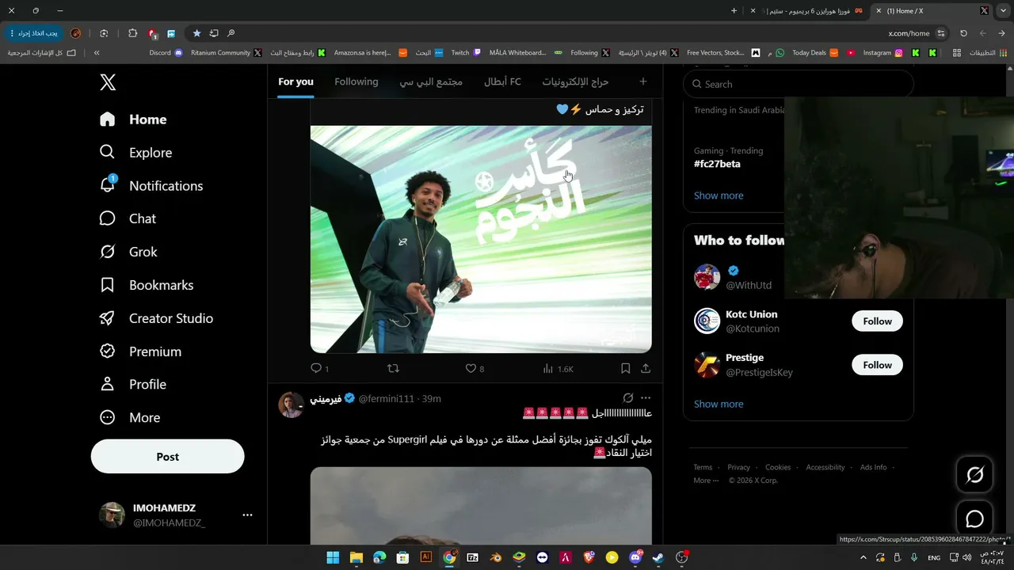Open the blue Chrome action-required menu
Screen dimensions: 1014x570
32,33
